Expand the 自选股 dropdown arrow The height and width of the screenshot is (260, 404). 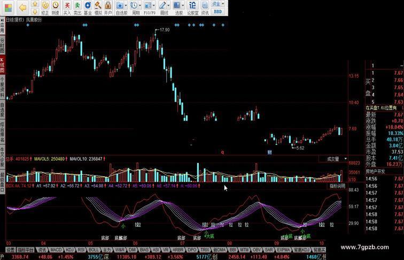tap(126, 5)
